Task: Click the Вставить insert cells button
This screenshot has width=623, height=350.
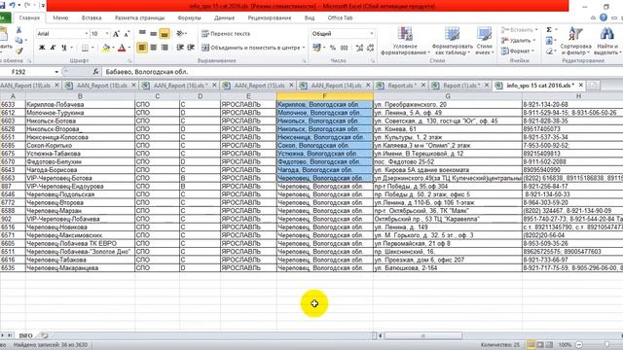Action: click(x=519, y=30)
